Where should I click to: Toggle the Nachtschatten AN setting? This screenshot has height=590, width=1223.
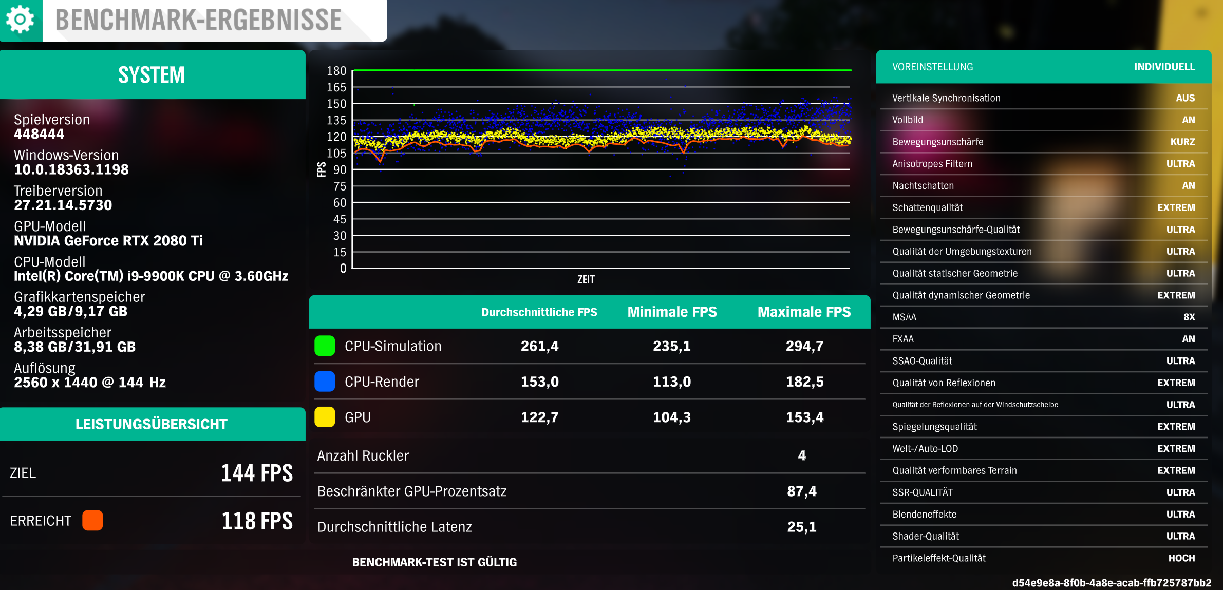[1188, 186]
